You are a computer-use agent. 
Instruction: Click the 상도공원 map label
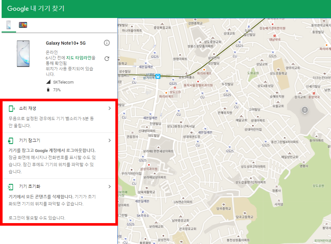pos(318,186)
